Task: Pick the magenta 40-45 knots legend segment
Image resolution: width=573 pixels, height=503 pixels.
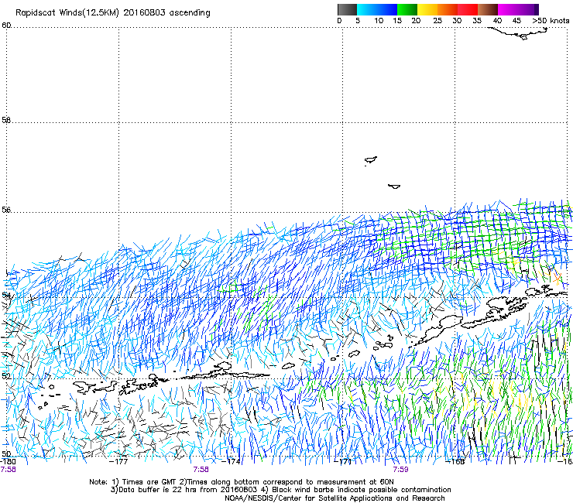Action: (508, 9)
